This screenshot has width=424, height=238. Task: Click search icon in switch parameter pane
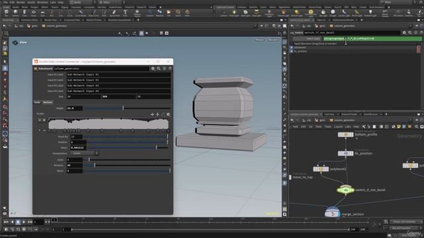pos(410,32)
